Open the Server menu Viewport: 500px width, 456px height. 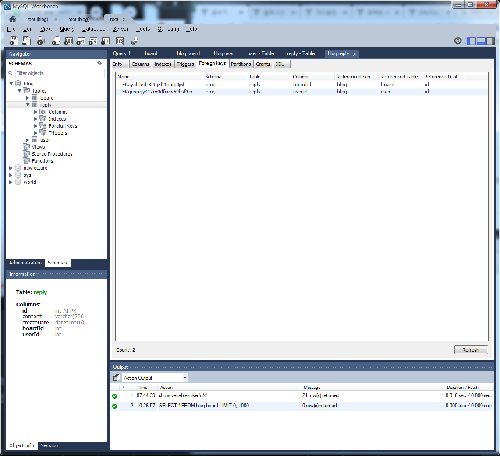pos(121,29)
